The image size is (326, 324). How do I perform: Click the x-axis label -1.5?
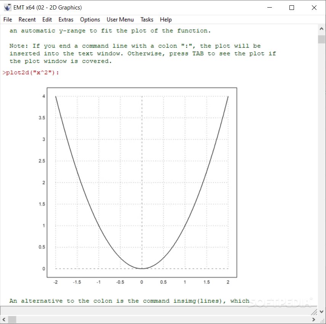click(77, 282)
